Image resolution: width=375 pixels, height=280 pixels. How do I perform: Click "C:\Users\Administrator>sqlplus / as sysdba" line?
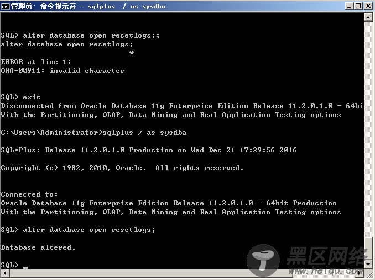pos(93,133)
